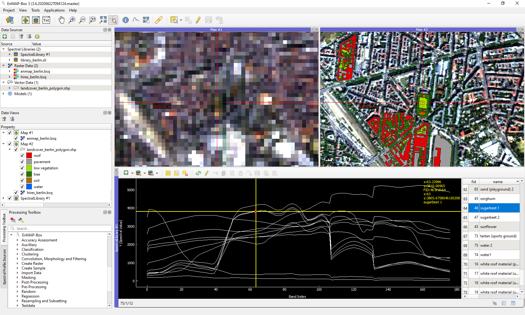Zoom to native resolution with 1:1 tool

click(92, 20)
